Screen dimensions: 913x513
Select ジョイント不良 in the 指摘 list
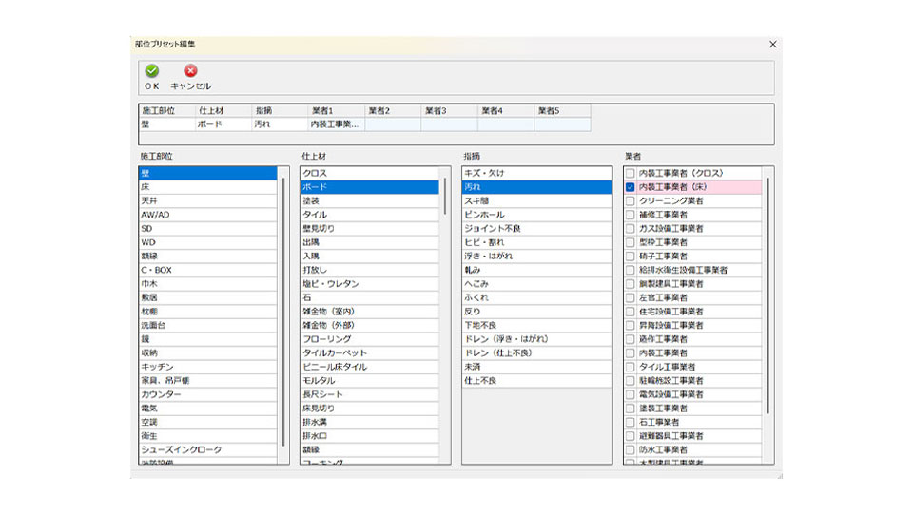[536, 229]
